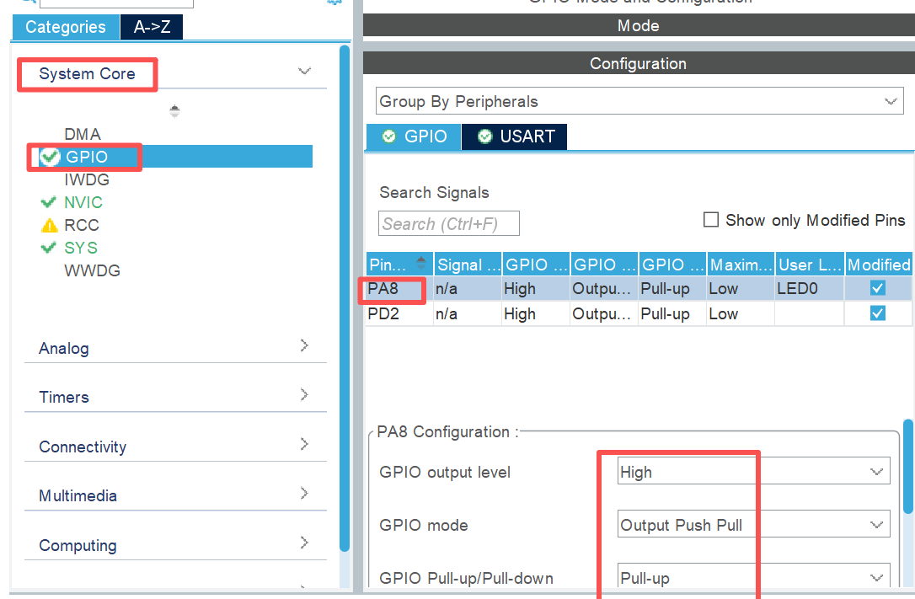The image size is (915, 599).
Task: Focus the Search Signals input field
Action: pyautogui.click(x=449, y=223)
